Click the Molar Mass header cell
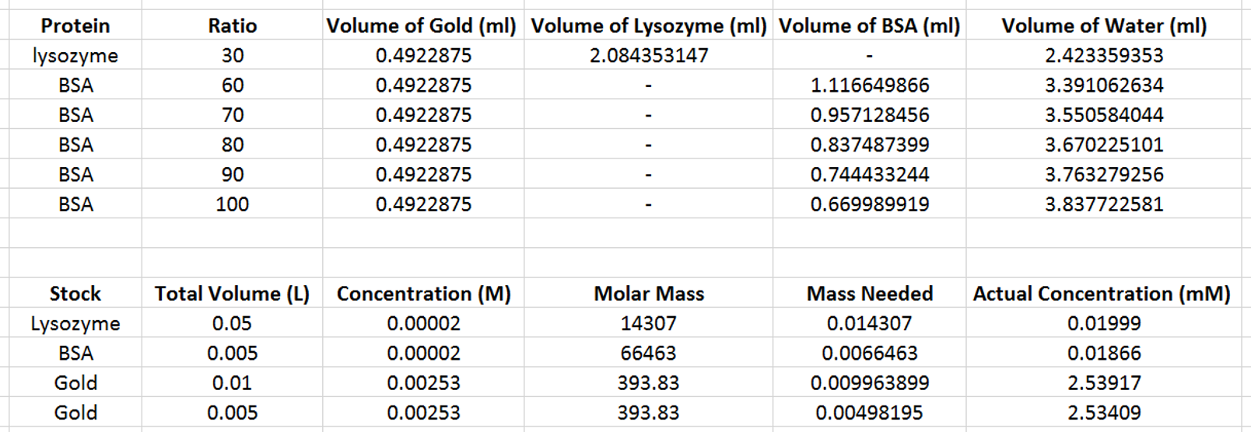This screenshot has height=432, width=1251. click(x=648, y=294)
